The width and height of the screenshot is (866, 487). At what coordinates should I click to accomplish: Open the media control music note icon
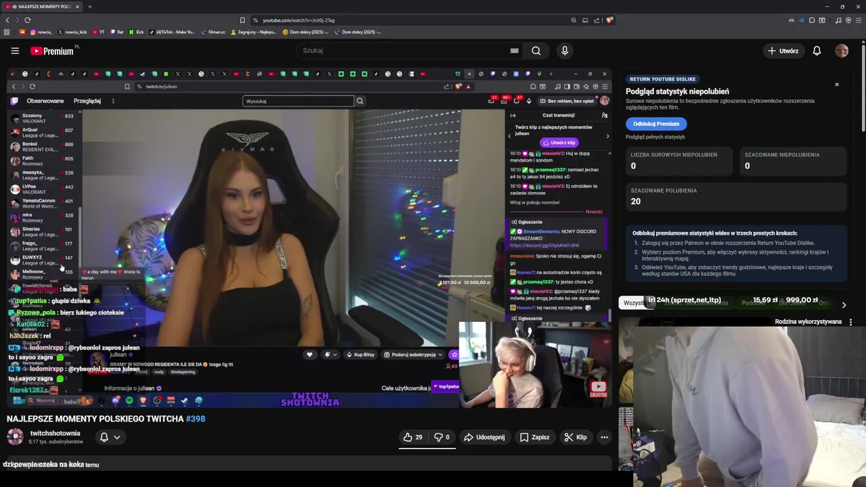click(x=838, y=20)
